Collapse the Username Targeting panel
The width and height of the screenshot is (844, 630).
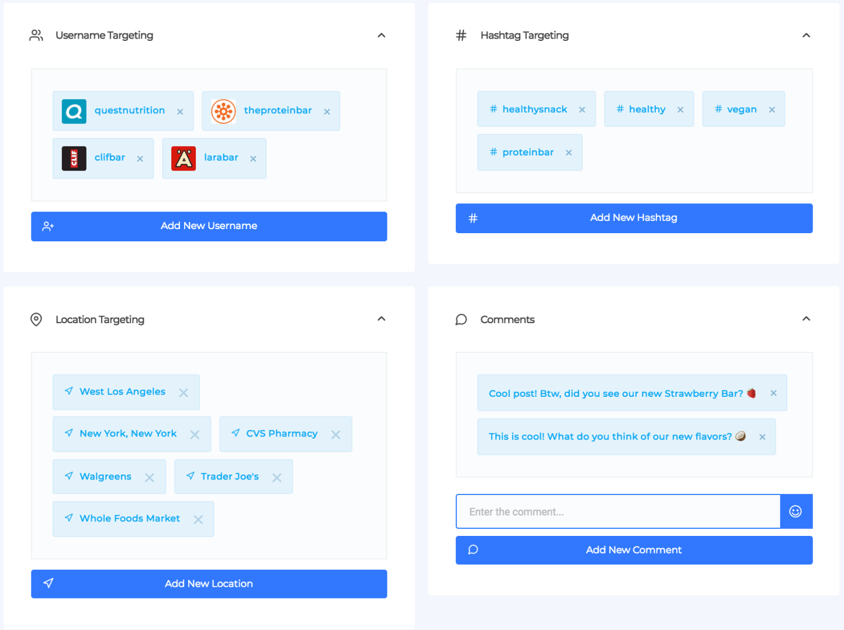tap(382, 36)
